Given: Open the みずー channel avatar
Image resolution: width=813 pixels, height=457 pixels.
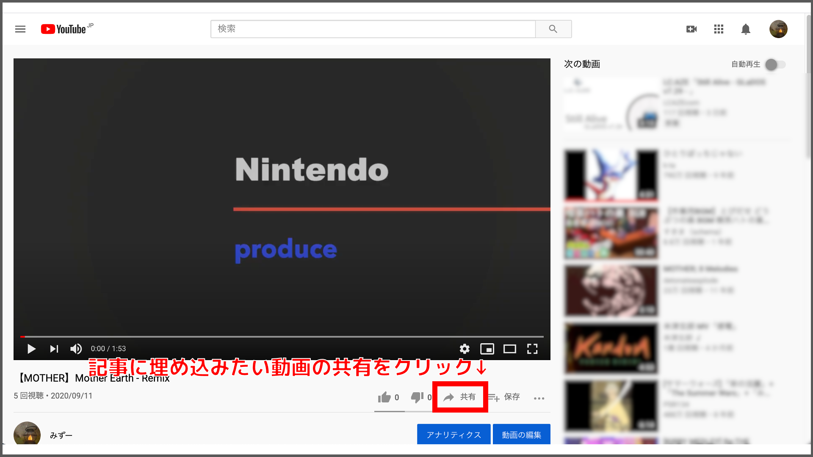Looking at the screenshot, I should pos(27,433).
